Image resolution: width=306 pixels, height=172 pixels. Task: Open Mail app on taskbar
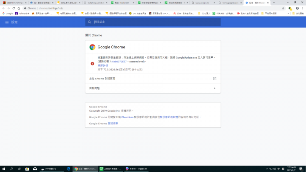coord(35,169)
